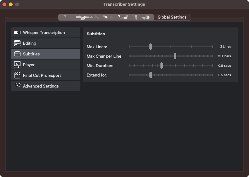This screenshot has width=249, height=177.
Task: Switch to the Global Settings tab
Action: [172, 17]
